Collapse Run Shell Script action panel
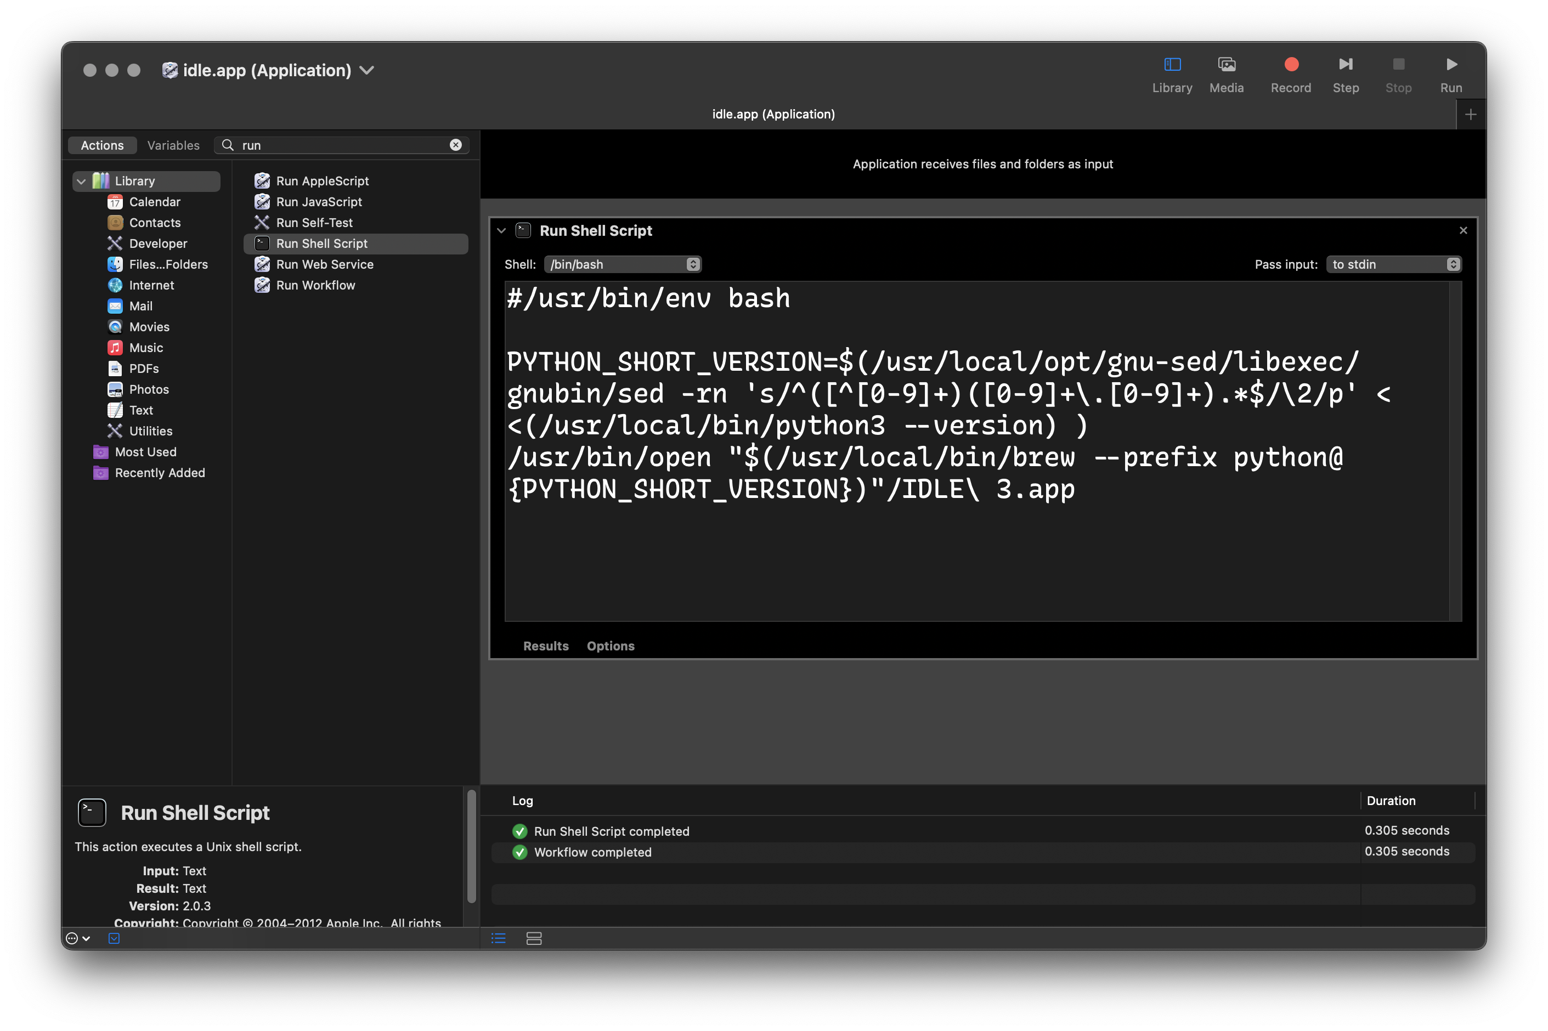This screenshot has height=1031, width=1548. 501,230
